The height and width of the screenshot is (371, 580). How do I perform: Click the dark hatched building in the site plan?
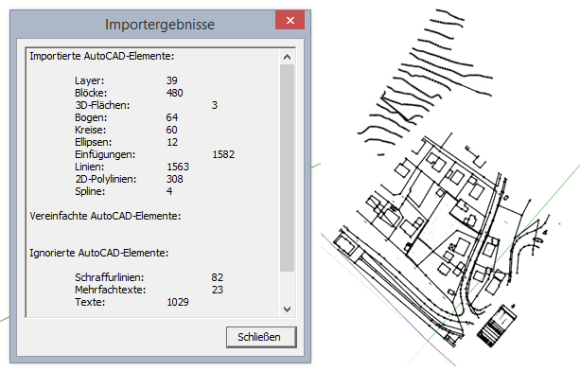pyautogui.click(x=497, y=326)
